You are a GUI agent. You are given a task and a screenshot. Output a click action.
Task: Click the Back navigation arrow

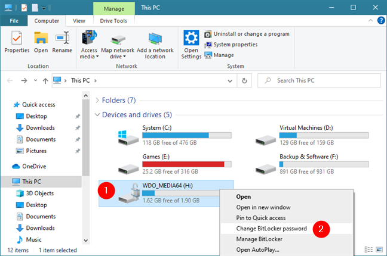pyautogui.click(x=10, y=80)
